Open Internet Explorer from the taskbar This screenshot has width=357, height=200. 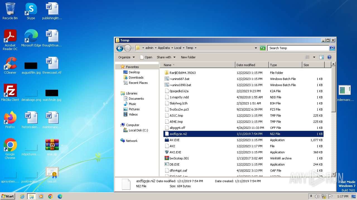pos(22,196)
